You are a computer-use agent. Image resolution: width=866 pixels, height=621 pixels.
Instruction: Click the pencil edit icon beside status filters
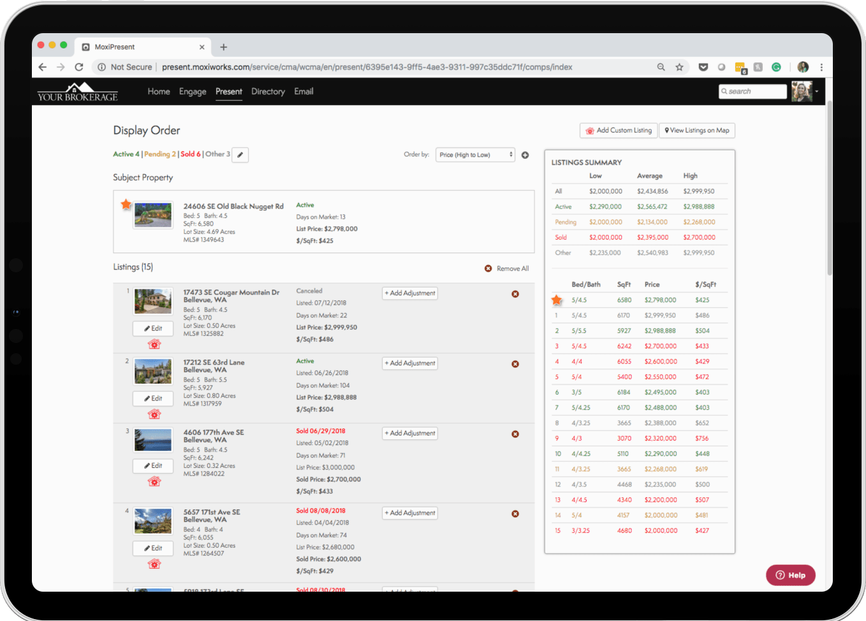pyautogui.click(x=240, y=154)
